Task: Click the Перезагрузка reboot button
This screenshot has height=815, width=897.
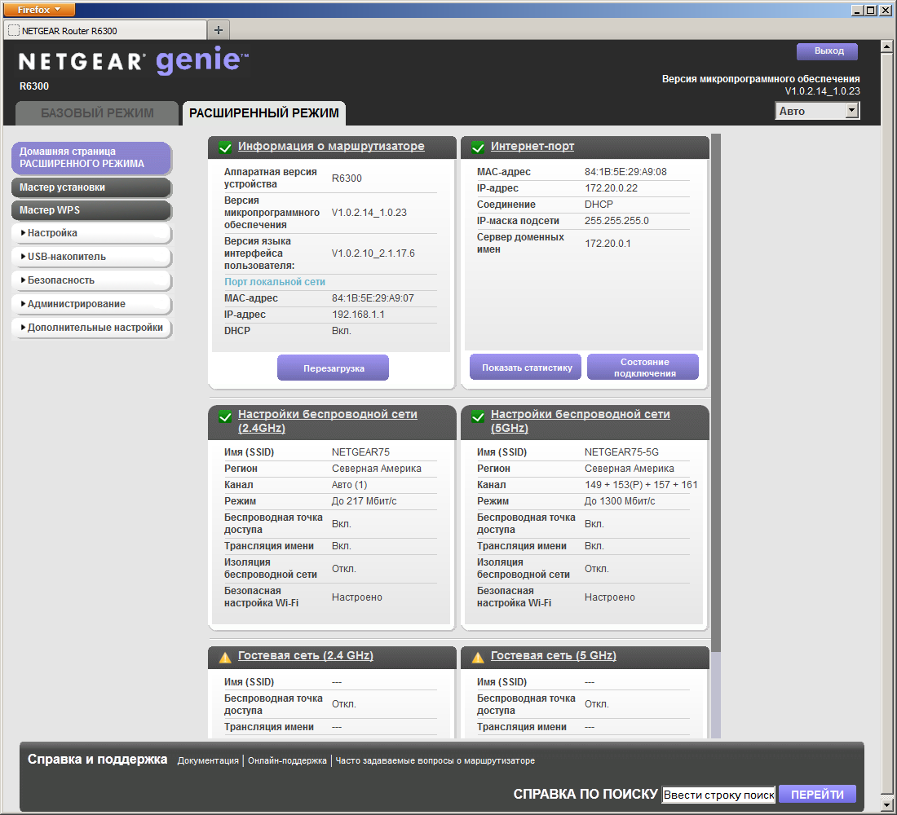Action: click(x=333, y=368)
